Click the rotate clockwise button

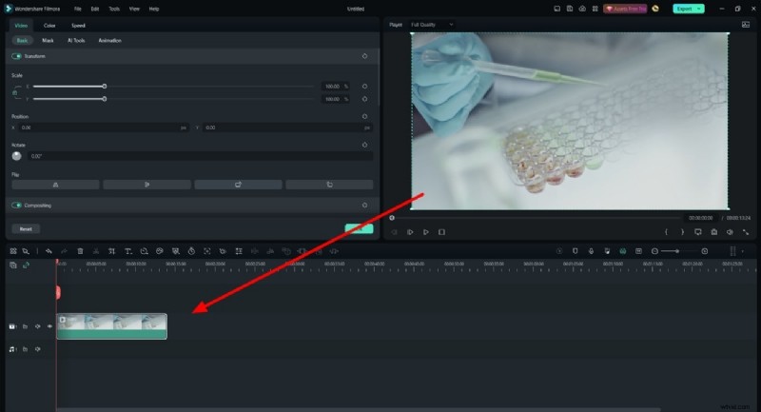(238, 185)
